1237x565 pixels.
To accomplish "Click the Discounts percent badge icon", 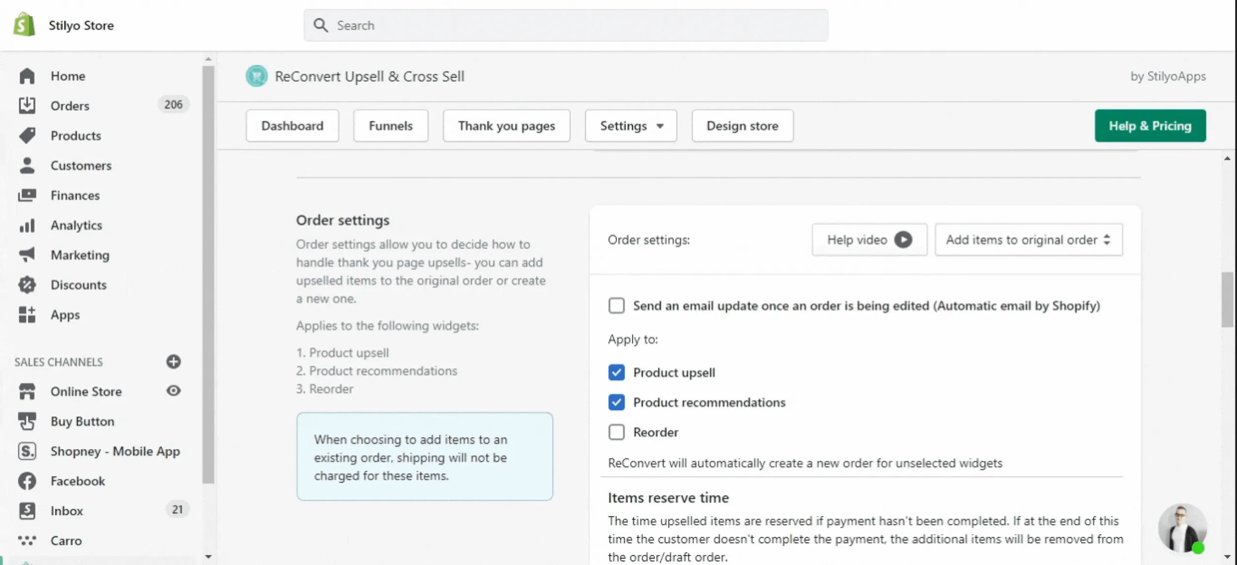I will tap(27, 285).
